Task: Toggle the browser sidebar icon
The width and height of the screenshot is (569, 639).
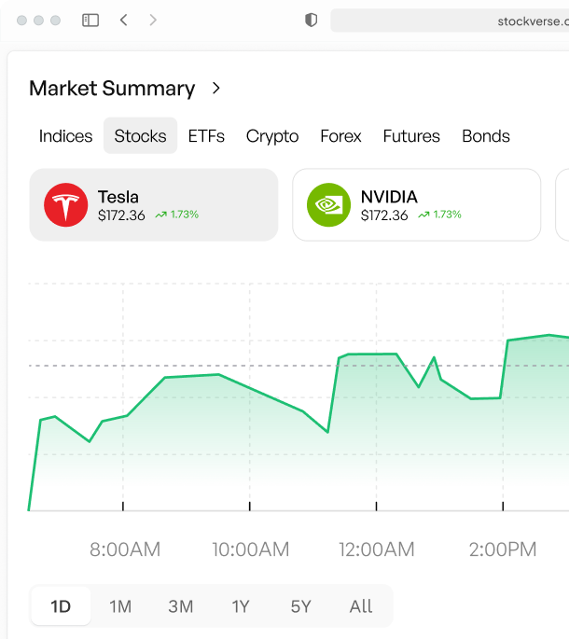Action: [x=90, y=20]
